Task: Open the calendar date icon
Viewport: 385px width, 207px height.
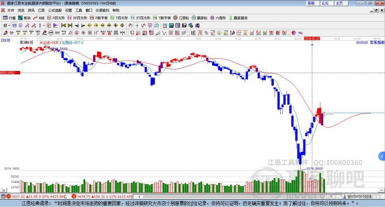Action: pos(165,26)
